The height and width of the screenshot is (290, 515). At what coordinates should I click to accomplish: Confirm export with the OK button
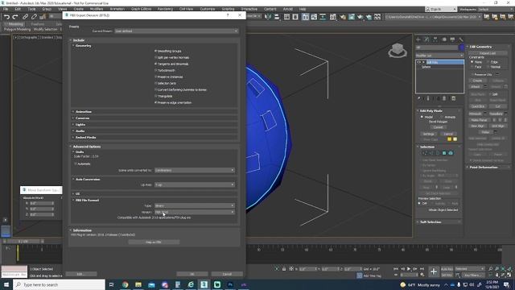pos(192,274)
